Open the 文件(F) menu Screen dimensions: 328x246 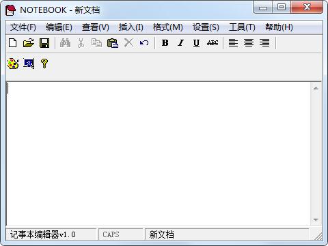coord(23,27)
